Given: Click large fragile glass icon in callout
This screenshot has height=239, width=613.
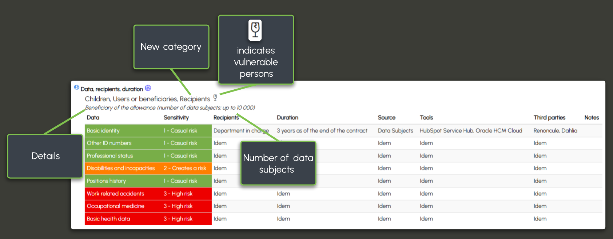Looking at the screenshot, I should (x=255, y=30).
